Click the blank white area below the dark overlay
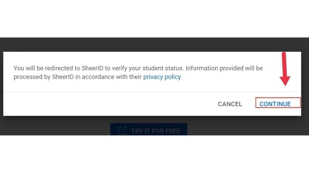 154,154
